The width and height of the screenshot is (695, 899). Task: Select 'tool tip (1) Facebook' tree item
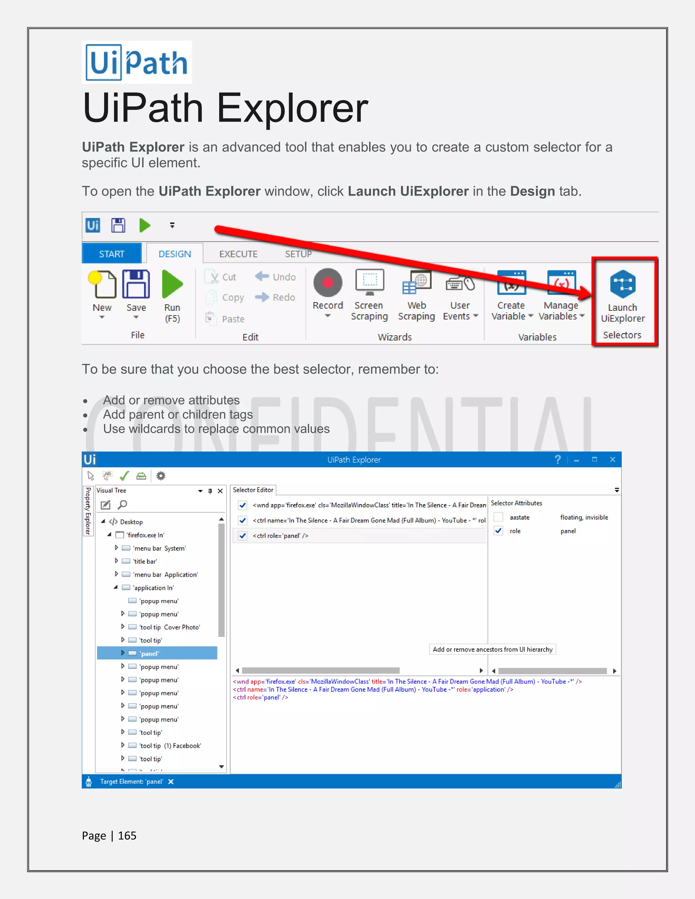point(170,745)
